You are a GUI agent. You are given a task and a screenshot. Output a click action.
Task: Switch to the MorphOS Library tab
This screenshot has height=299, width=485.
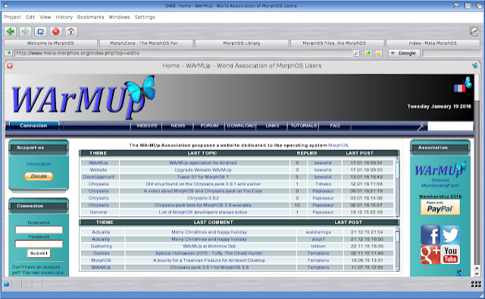tap(242, 43)
